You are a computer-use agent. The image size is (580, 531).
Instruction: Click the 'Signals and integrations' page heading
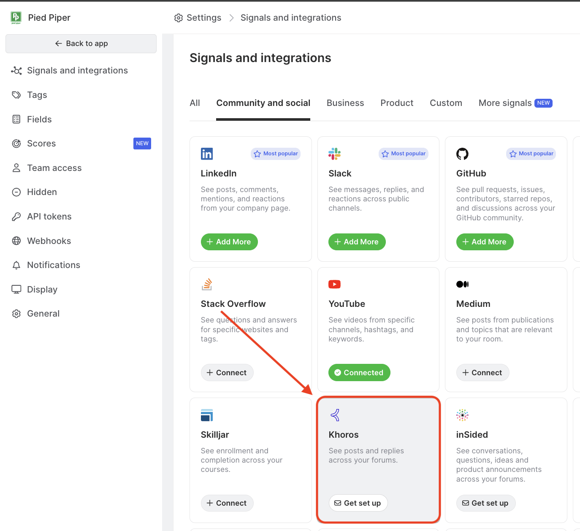tap(260, 58)
